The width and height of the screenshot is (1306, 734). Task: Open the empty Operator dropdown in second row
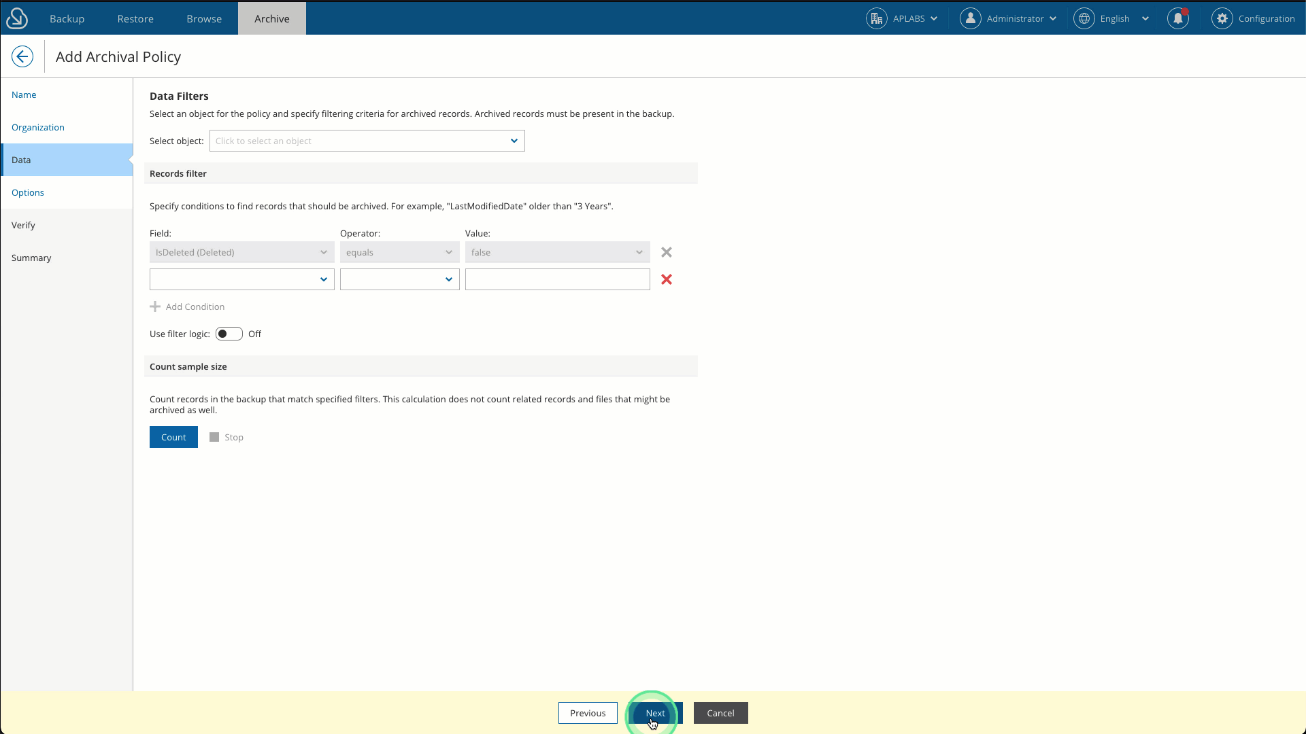400,279
